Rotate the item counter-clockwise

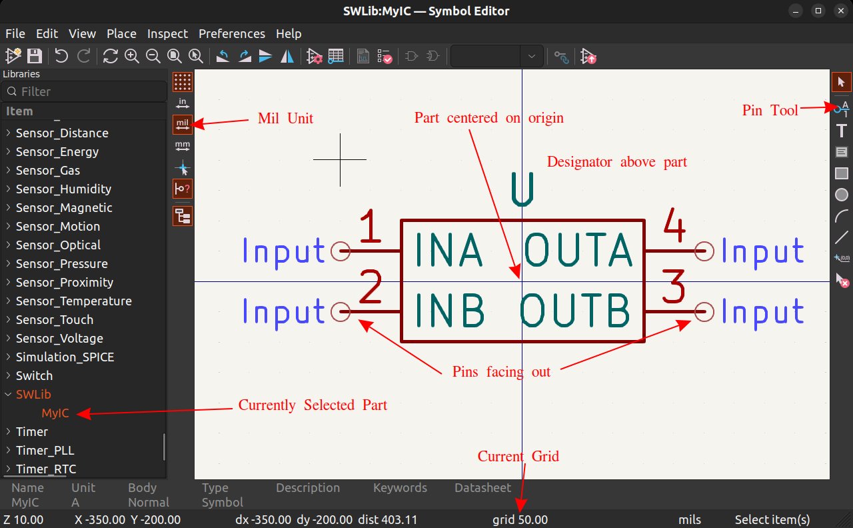223,56
